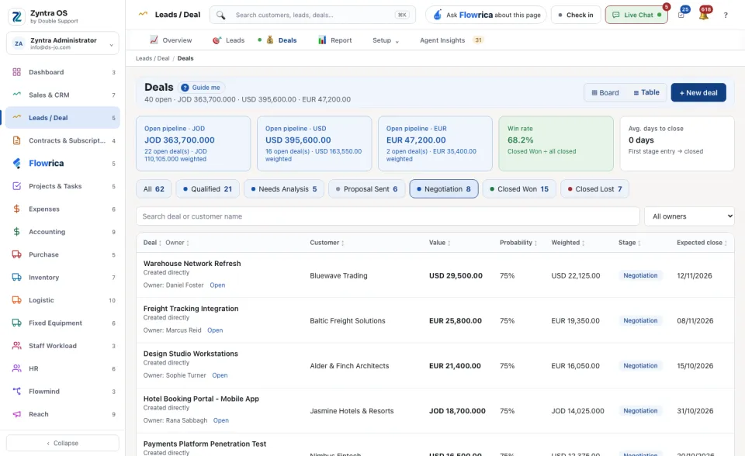The width and height of the screenshot is (745, 456).
Task: Filter deals by Closed Won stage
Action: point(519,189)
